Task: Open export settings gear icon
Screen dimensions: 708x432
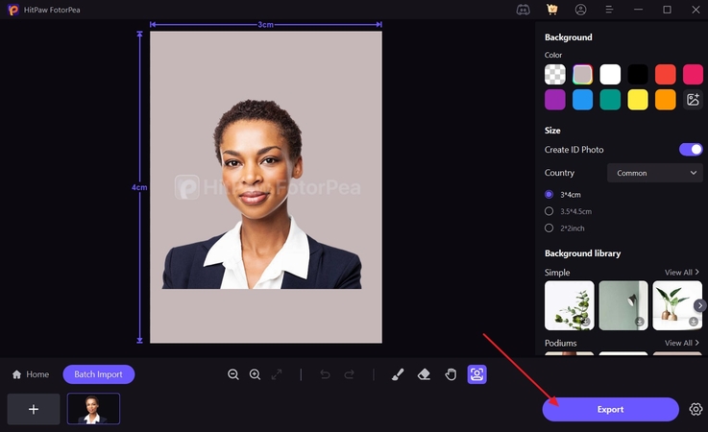Action: click(x=696, y=409)
